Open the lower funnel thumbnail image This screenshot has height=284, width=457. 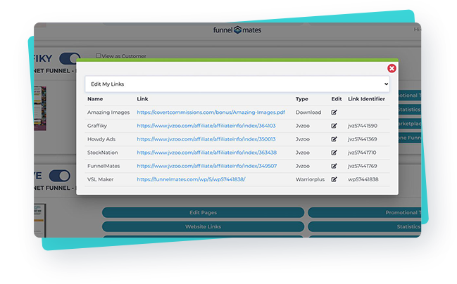(40, 220)
